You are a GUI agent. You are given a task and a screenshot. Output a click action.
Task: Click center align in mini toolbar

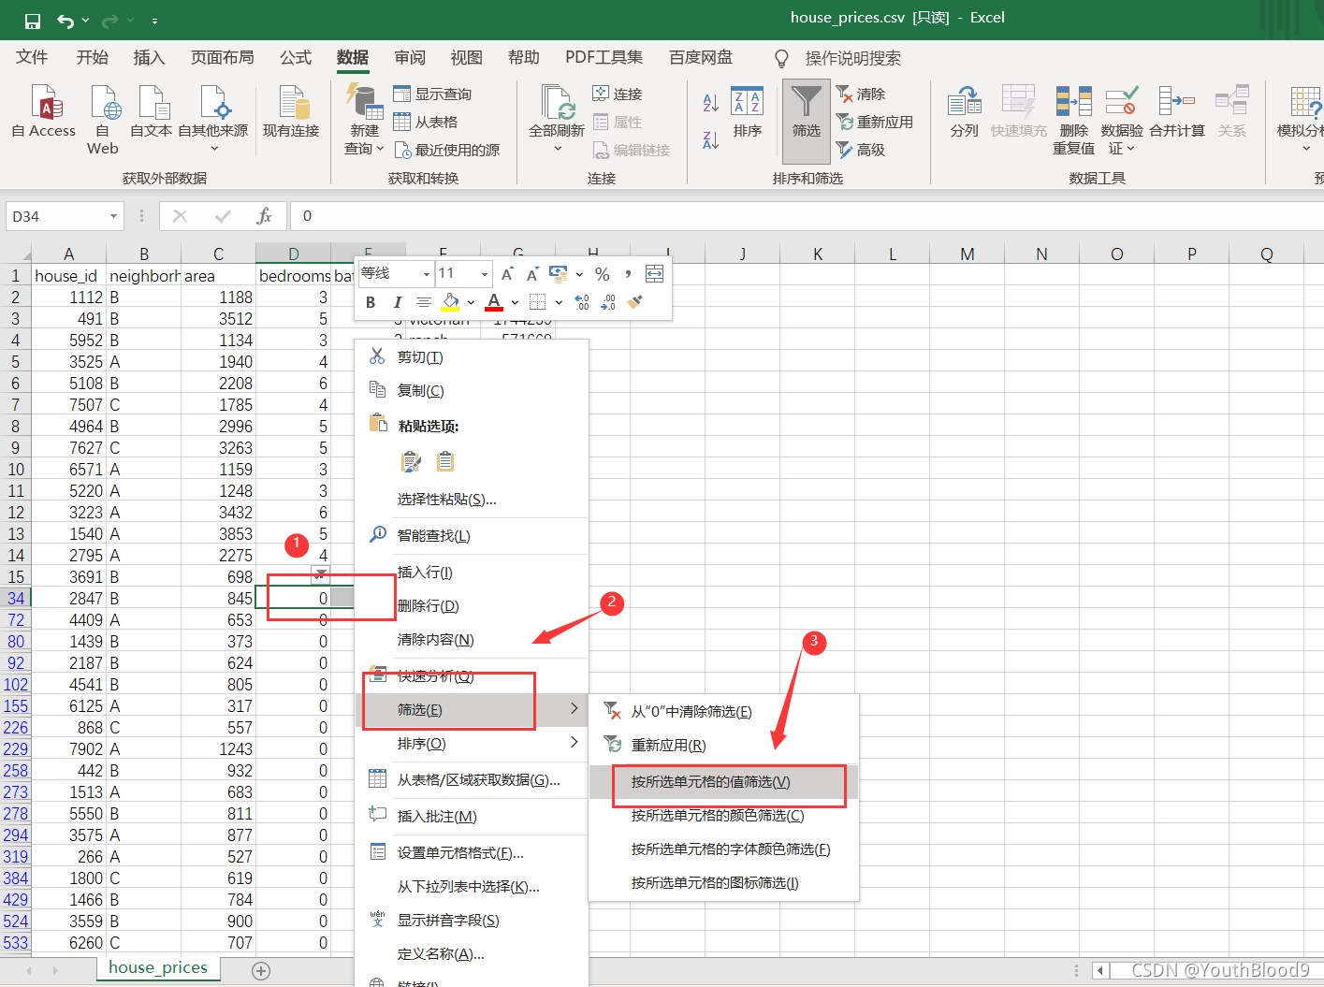click(424, 302)
